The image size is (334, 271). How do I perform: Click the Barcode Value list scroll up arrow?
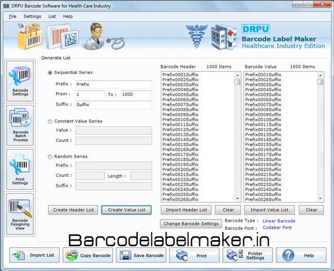320,75
